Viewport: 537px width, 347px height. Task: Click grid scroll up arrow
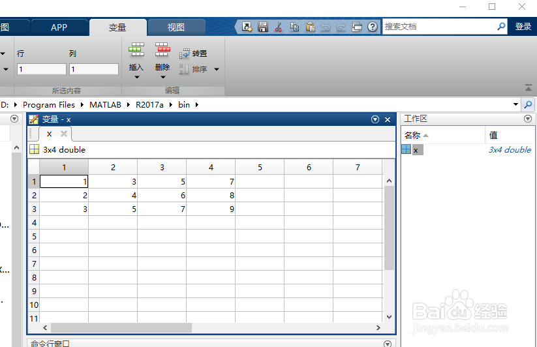point(389,181)
